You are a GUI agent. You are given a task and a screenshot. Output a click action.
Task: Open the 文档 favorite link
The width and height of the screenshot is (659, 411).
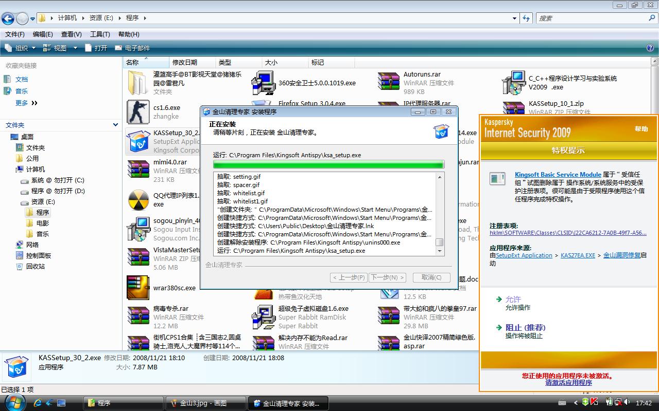tap(22, 79)
